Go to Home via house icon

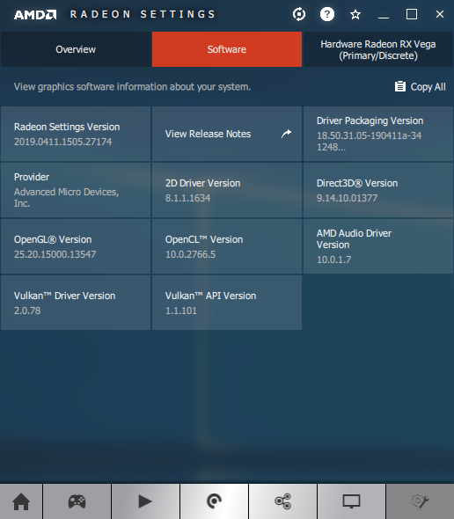pyautogui.click(x=21, y=501)
